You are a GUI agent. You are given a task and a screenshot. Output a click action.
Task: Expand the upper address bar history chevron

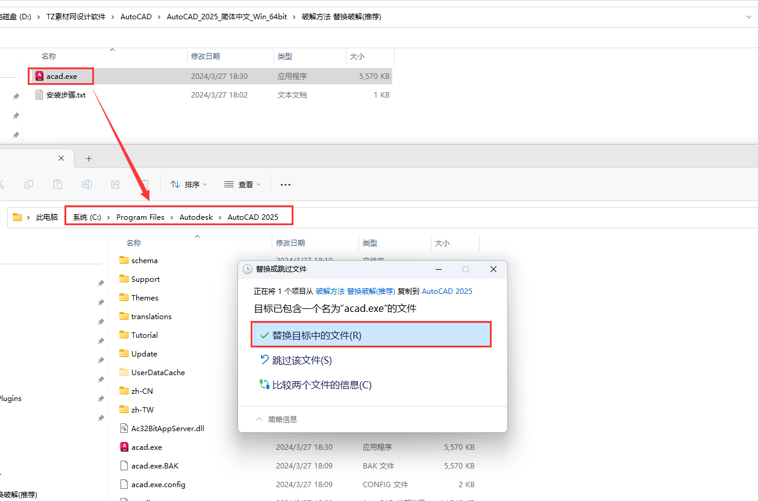pos(748,17)
